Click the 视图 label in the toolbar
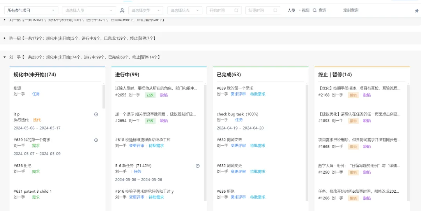421x211 pixels. click(306, 11)
